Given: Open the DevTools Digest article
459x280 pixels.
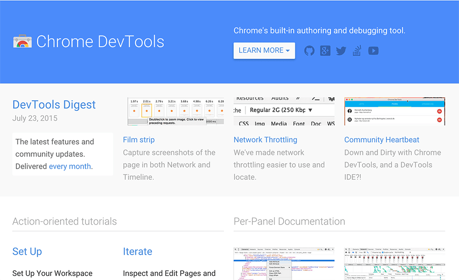Looking at the screenshot, I should (x=54, y=104).
